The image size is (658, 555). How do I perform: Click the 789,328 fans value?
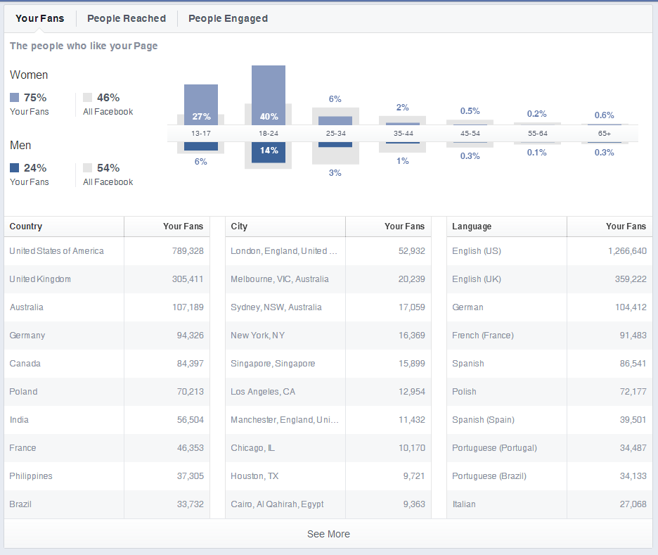tap(188, 251)
